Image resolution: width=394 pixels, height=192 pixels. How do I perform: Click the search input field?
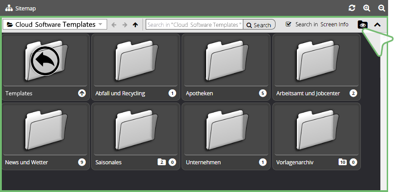coord(194,25)
